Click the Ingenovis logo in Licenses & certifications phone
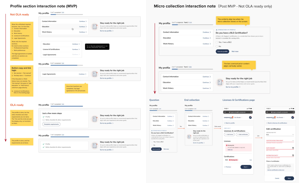 (228, 117)
